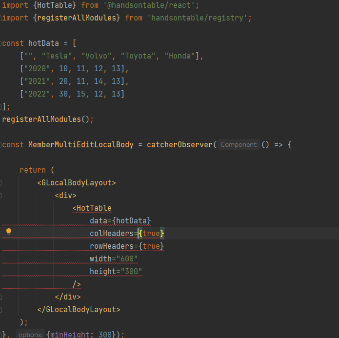Click the colHeaders attribute name

click(112, 234)
